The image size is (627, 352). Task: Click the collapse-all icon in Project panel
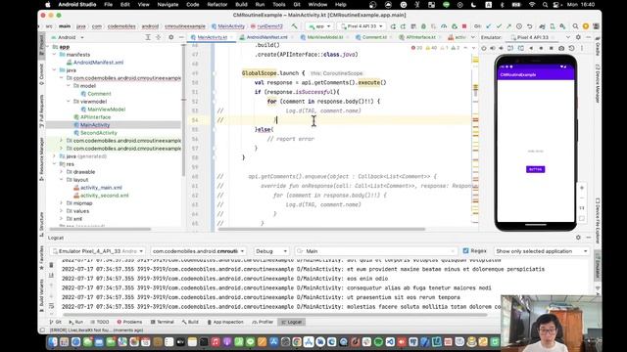159,37
